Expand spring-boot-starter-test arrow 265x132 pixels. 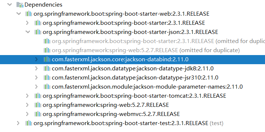[18, 123]
